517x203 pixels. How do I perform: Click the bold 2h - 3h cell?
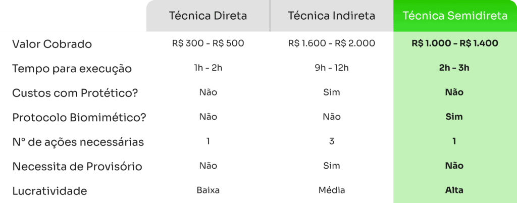tap(455, 68)
